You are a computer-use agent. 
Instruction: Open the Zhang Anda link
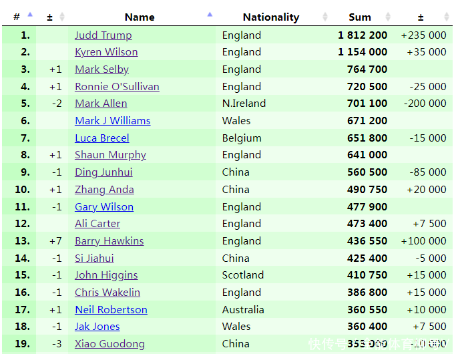(x=104, y=189)
